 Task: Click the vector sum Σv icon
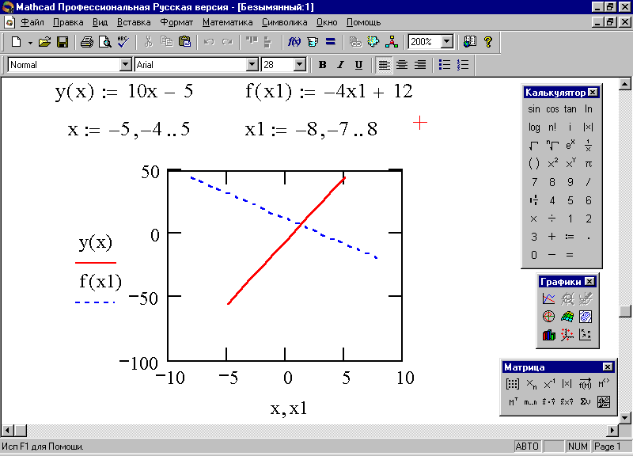pyautogui.click(x=585, y=402)
